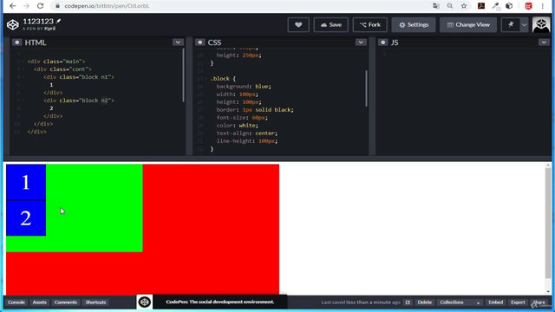Open author Kyril's profile link

point(49,29)
